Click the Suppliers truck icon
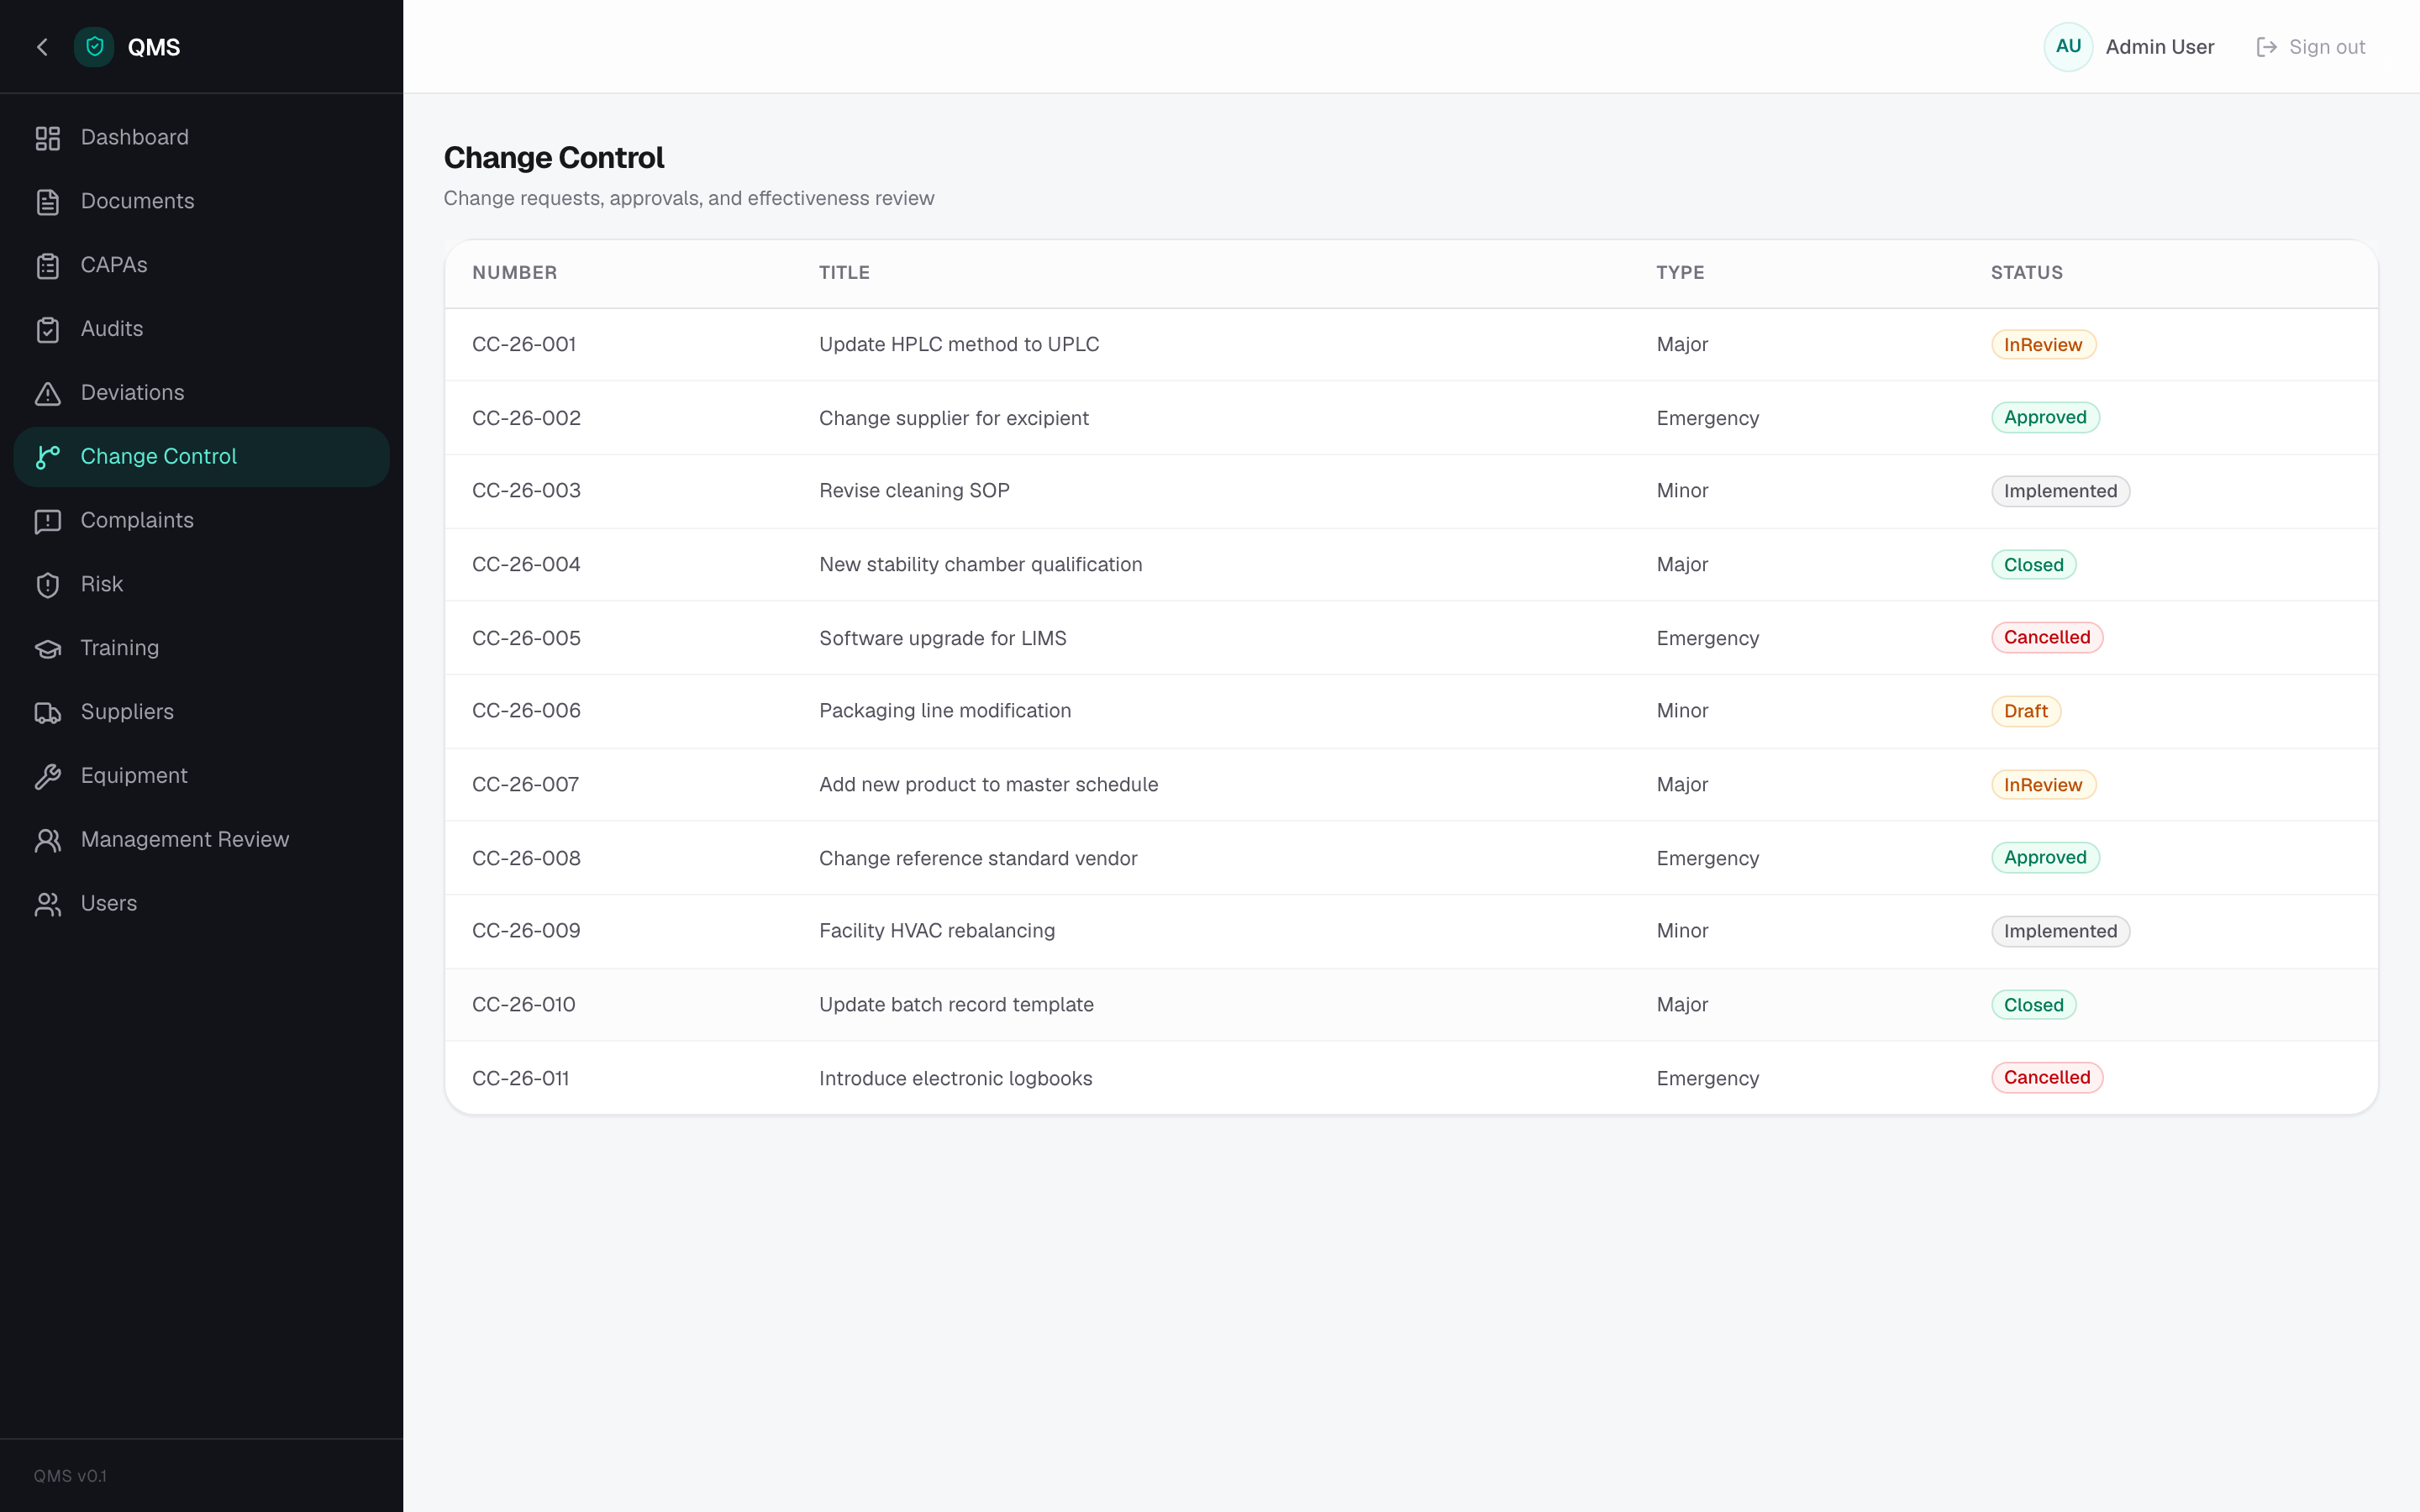 pyautogui.click(x=48, y=713)
